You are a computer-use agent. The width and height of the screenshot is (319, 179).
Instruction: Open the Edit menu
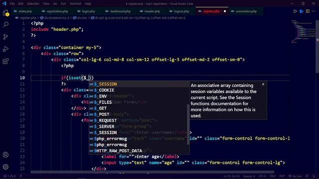coord(21,3)
